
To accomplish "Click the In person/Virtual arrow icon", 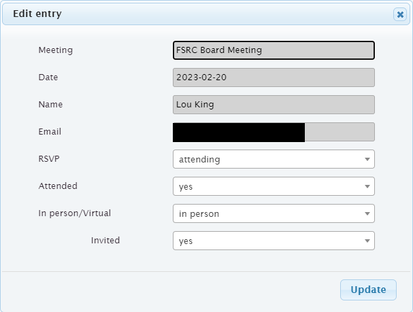I will pyautogui.click(x=367, y=213).
